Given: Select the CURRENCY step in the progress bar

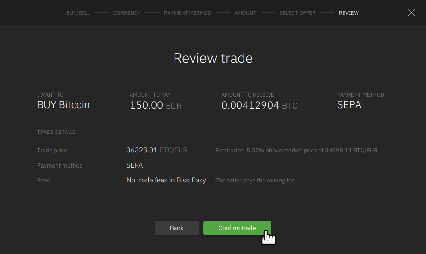Looking at the screenshot, I should click(127, 13).
